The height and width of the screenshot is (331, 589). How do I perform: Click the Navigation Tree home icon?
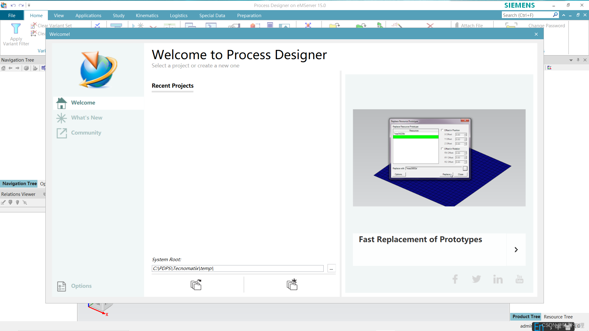point(3,68)
